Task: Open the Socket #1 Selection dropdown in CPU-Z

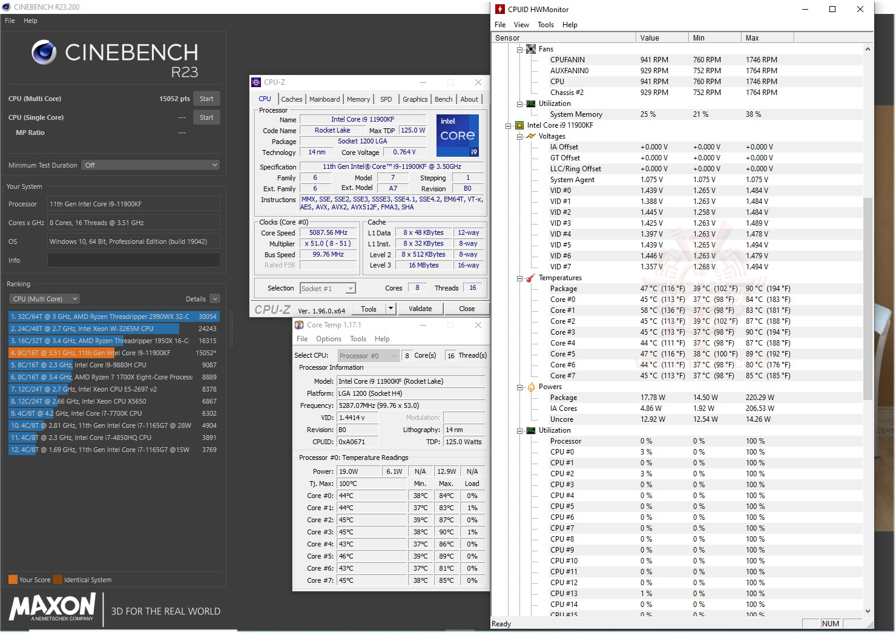Action: click(x=328, y=289)
